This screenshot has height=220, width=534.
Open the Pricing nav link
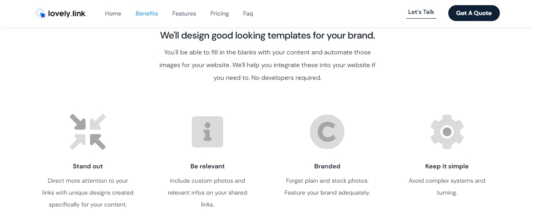pyautogui.click(x=220, y=14)
